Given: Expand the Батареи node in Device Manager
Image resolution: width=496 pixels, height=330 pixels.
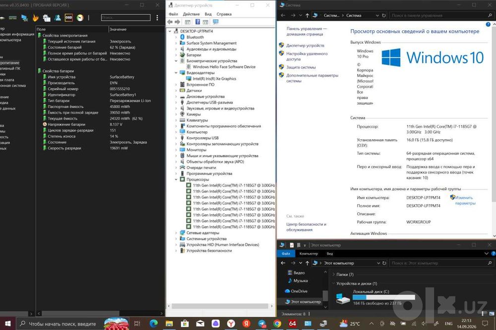Looking at the screenshot, I should coord(176,55).
